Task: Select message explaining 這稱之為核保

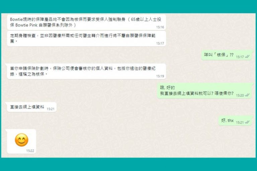Action: point(86,71)
